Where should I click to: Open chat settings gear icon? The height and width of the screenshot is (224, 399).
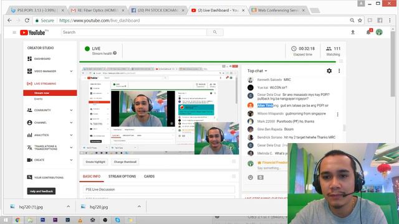(x=329, y=71)
